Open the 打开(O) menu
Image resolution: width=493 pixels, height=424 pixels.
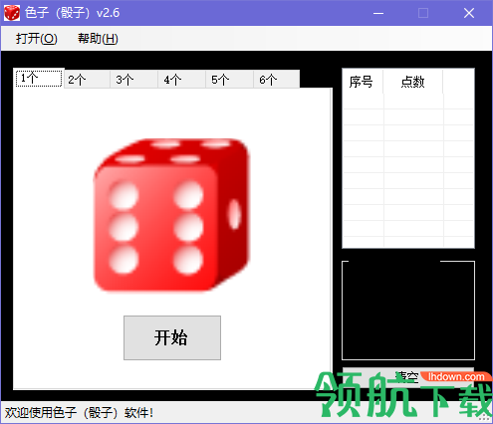(37, 39)
